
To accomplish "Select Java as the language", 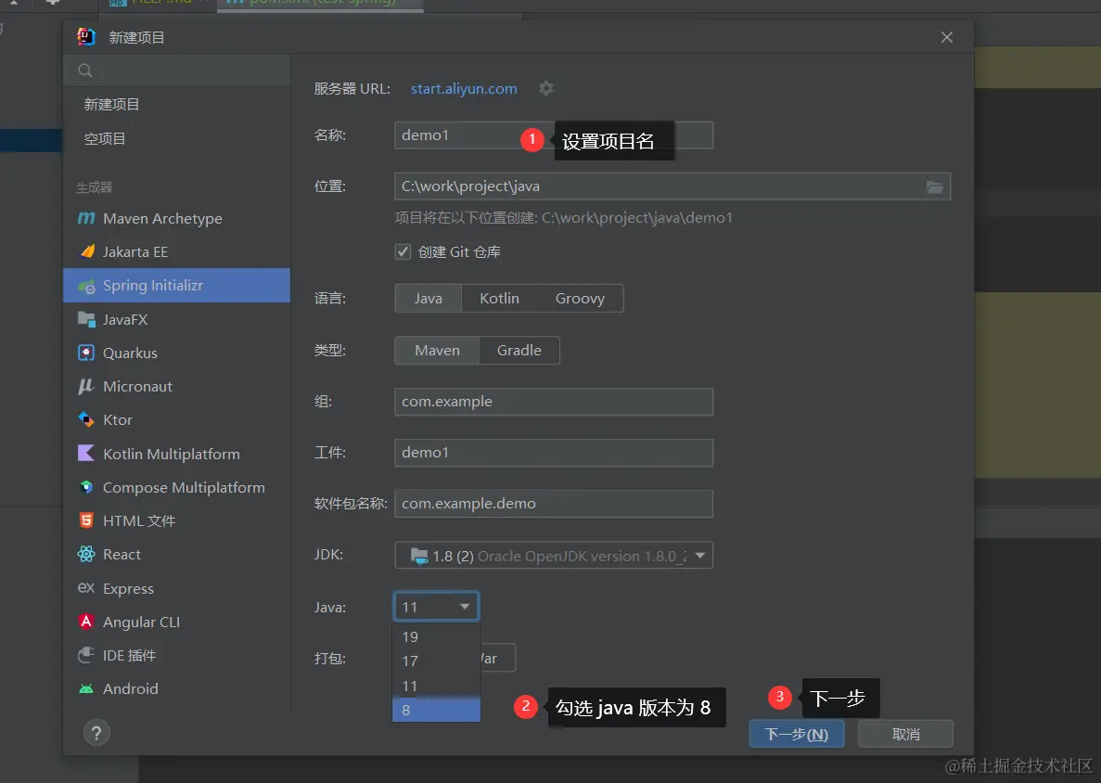I will 429,299.
